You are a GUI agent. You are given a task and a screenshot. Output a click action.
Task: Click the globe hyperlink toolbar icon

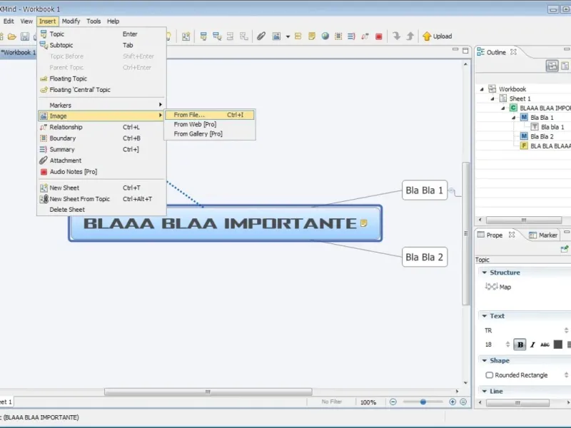point(325,36)
